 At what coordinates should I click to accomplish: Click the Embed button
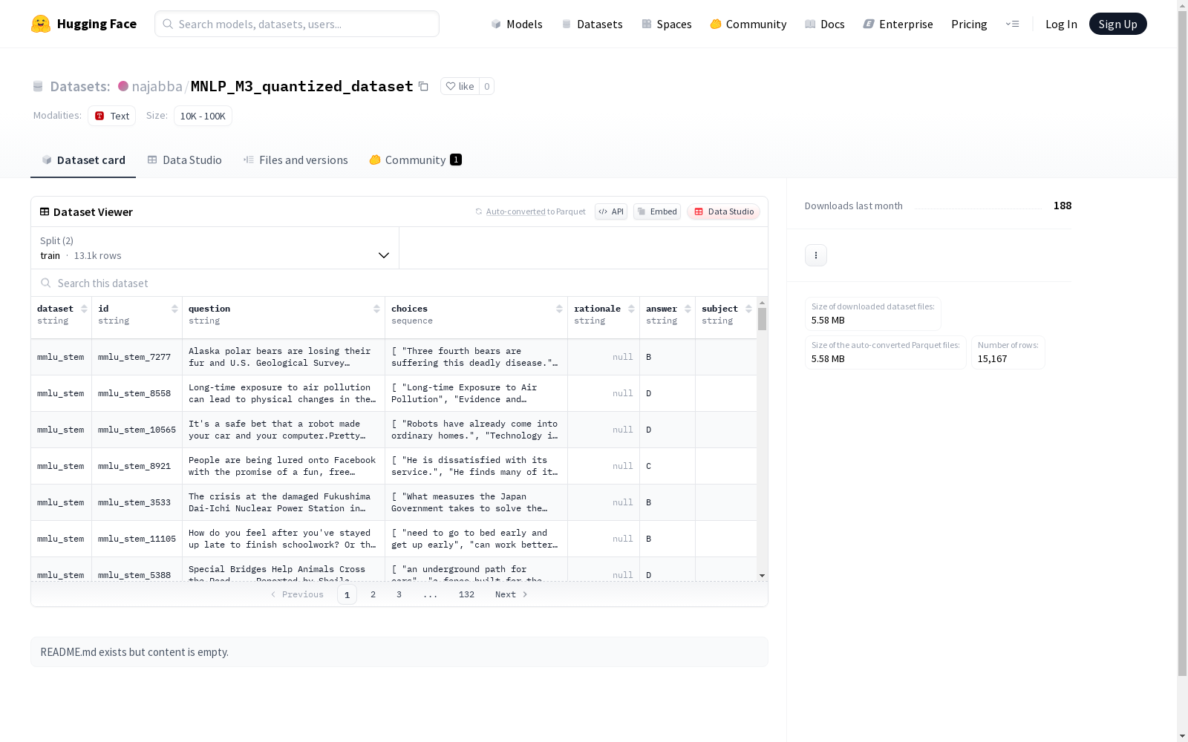tap(657, 211)
